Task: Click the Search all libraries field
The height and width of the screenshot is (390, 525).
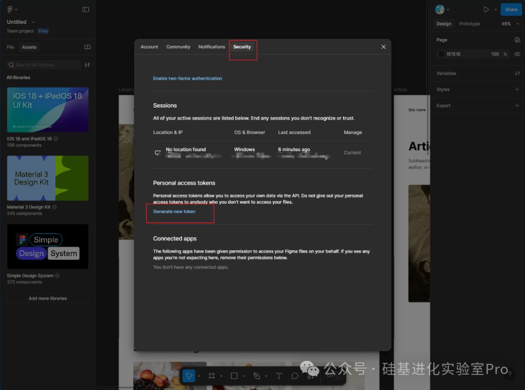Action: click(x=44, y=65)
